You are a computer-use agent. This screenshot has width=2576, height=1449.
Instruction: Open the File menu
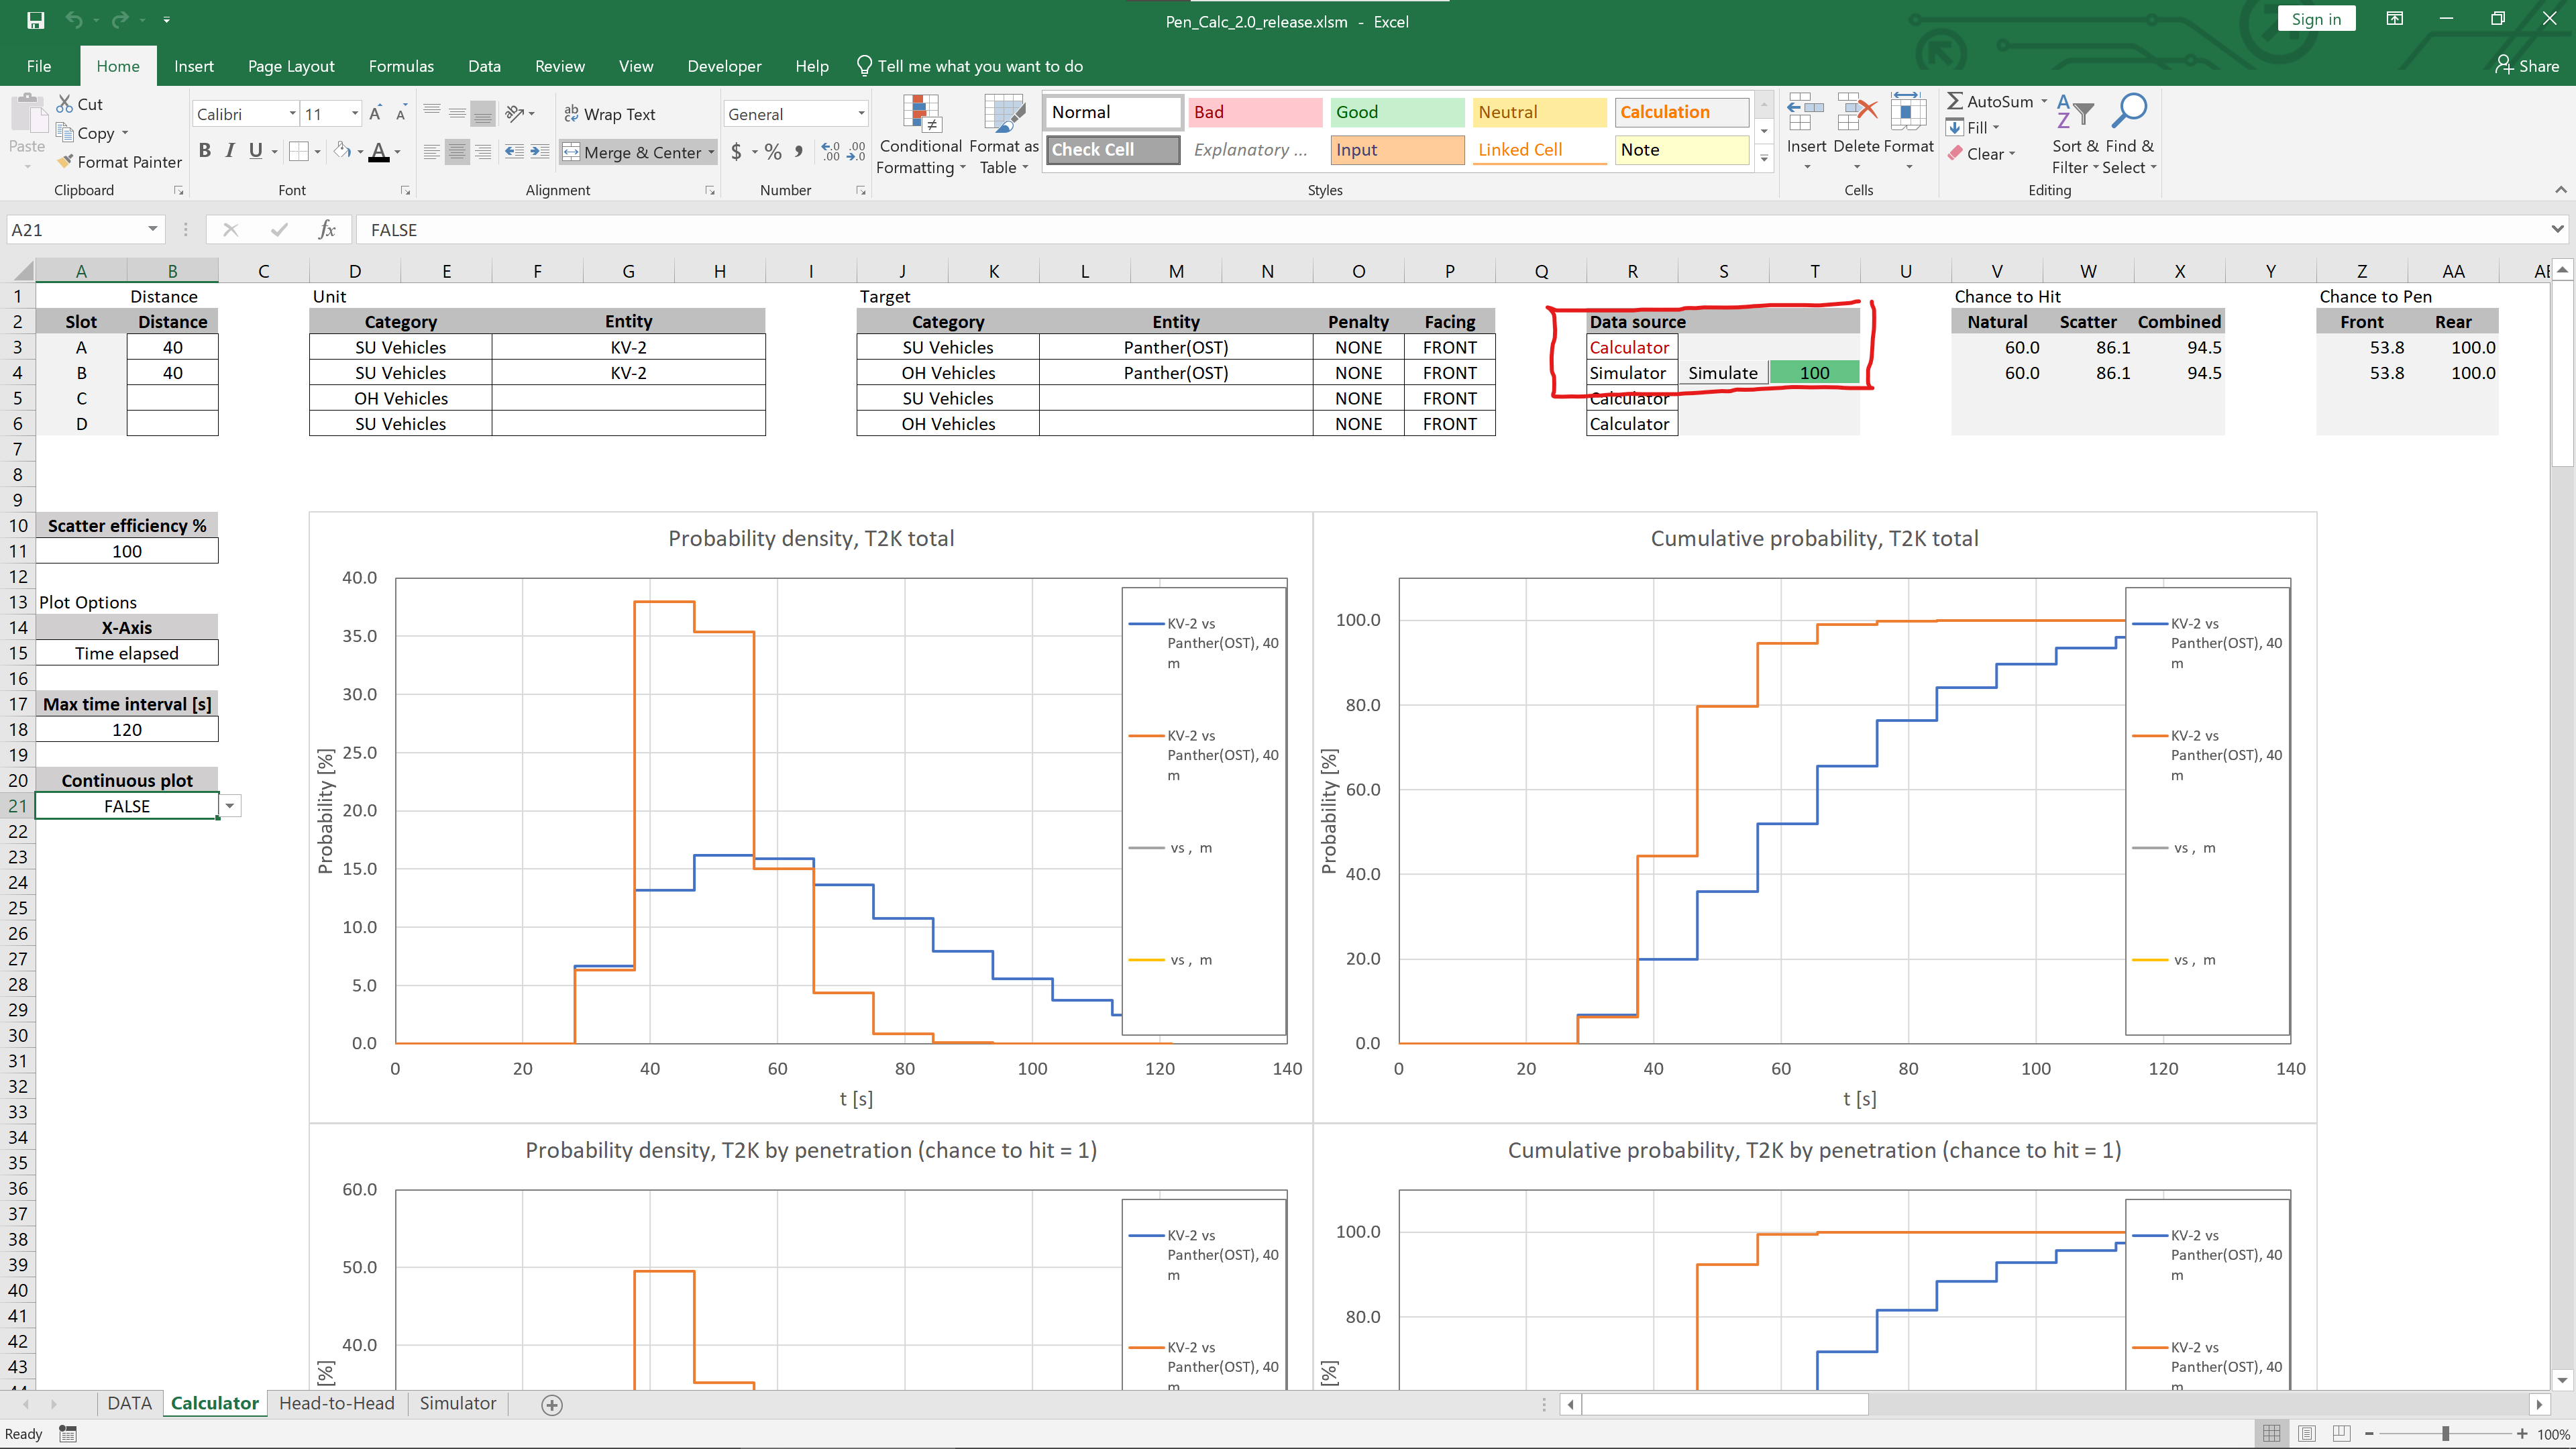(x=39, y=66)
